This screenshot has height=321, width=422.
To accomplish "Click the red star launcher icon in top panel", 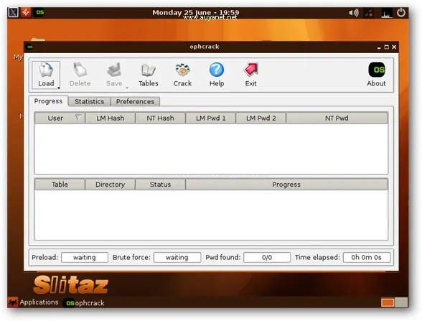I will pos(26,12).
